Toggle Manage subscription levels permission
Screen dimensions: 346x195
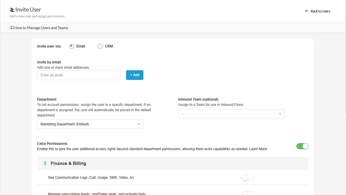(248, 193)
